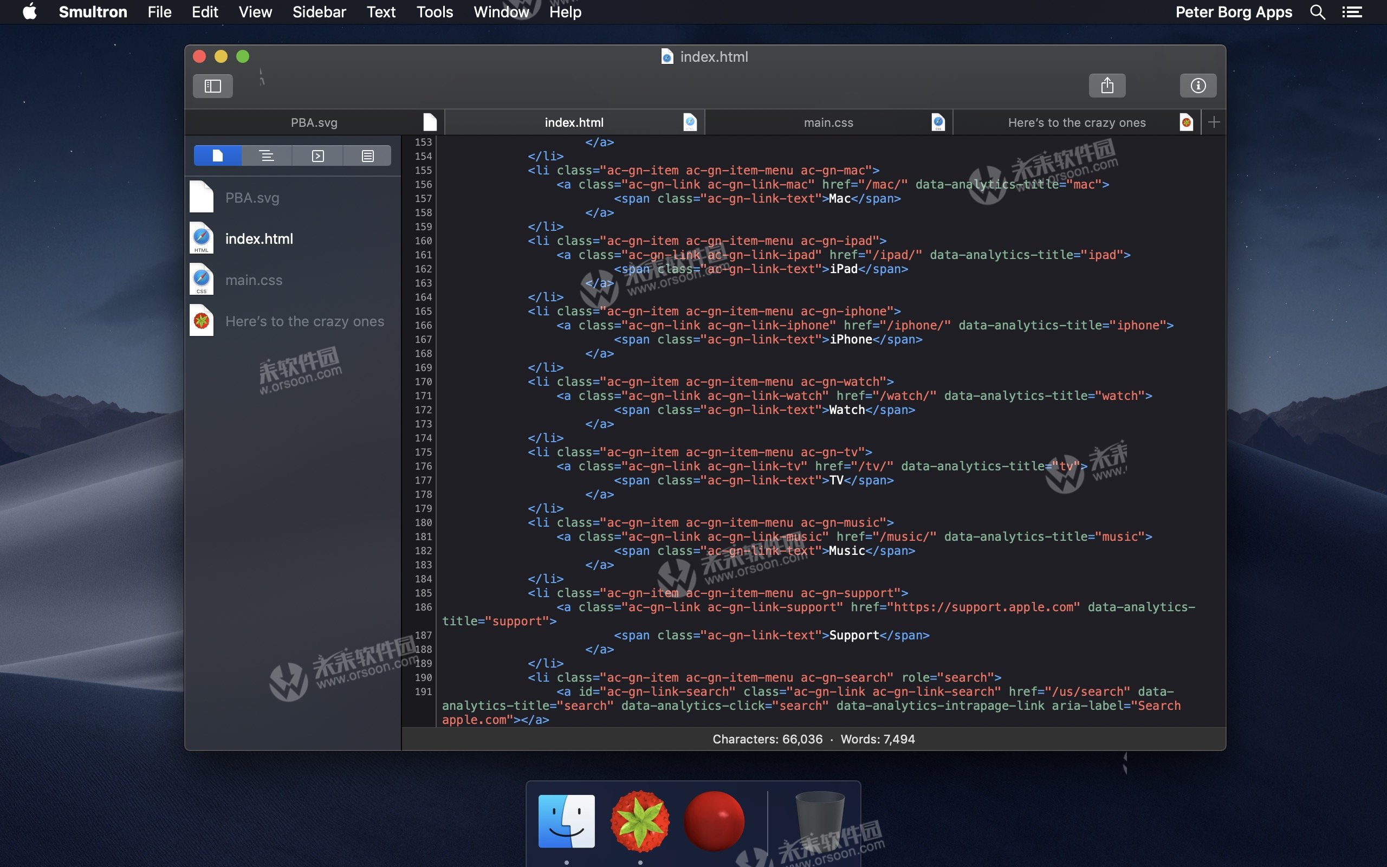Click the Share toolbar button

[x=1107, y=86]
